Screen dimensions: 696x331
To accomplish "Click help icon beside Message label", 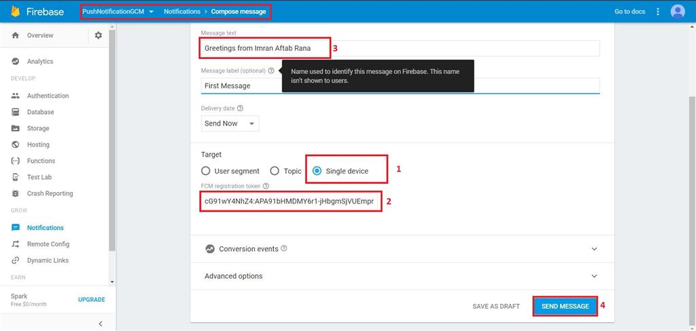I will click(x=271, y=71).
